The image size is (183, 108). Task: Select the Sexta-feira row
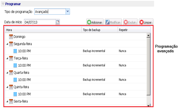tap(76, 101)
